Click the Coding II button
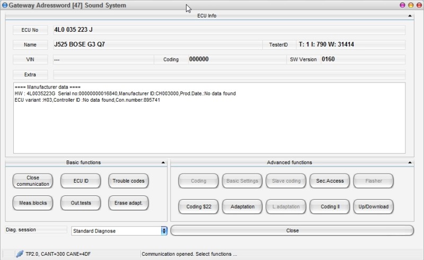Image resolution: width=424 pixels, height=260 pixels. click(x=330, y=207)
